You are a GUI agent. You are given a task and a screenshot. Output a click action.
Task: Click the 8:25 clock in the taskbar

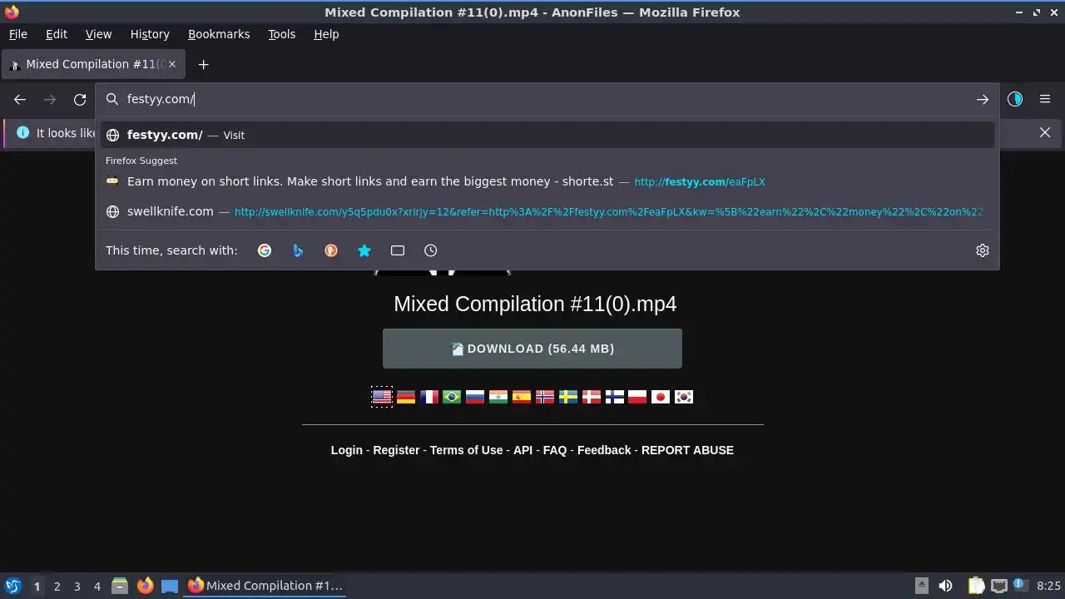coord(1049,587)
